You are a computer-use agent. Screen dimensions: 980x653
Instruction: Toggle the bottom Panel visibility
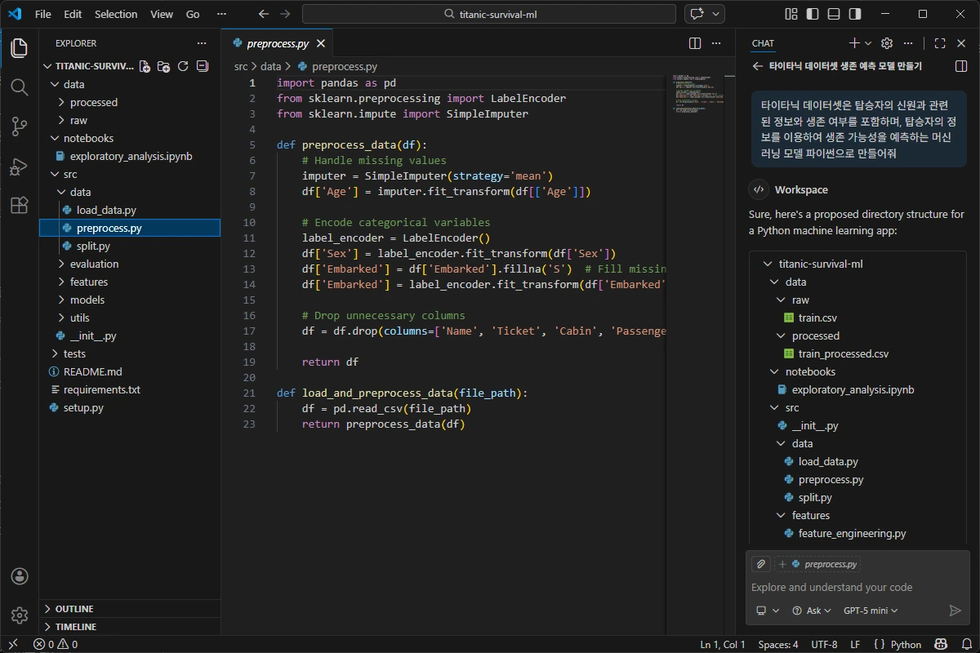click(x=833, y=14)
